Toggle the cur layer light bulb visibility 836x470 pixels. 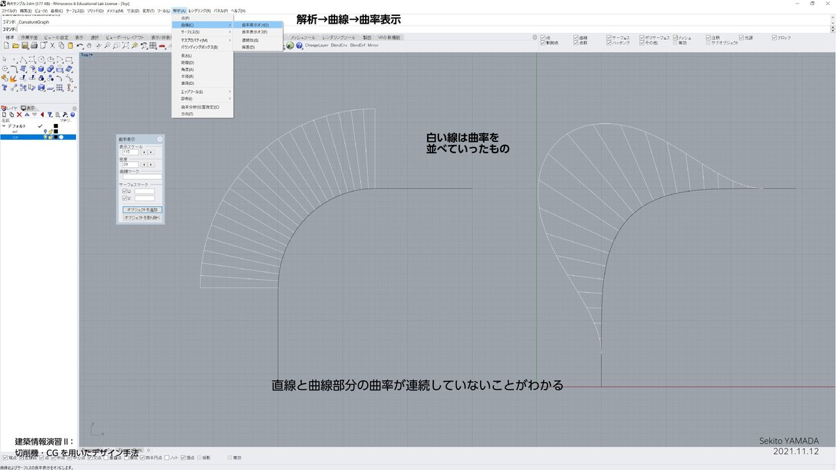[x=45, y=137]
